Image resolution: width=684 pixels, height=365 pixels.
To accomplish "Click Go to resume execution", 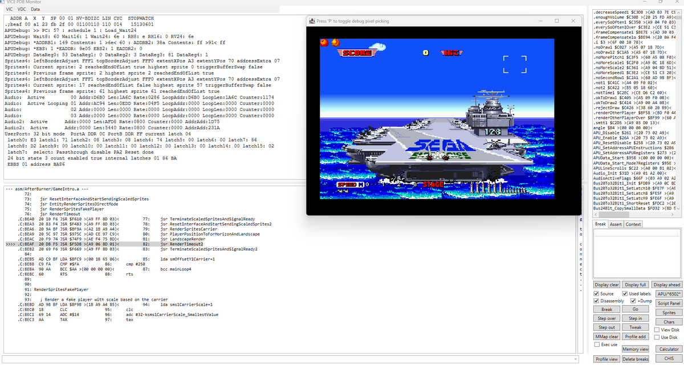I will coord(635,309).
